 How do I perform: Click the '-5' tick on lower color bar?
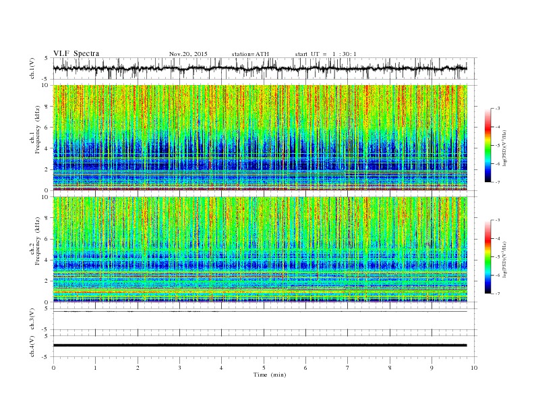(497, 257)
